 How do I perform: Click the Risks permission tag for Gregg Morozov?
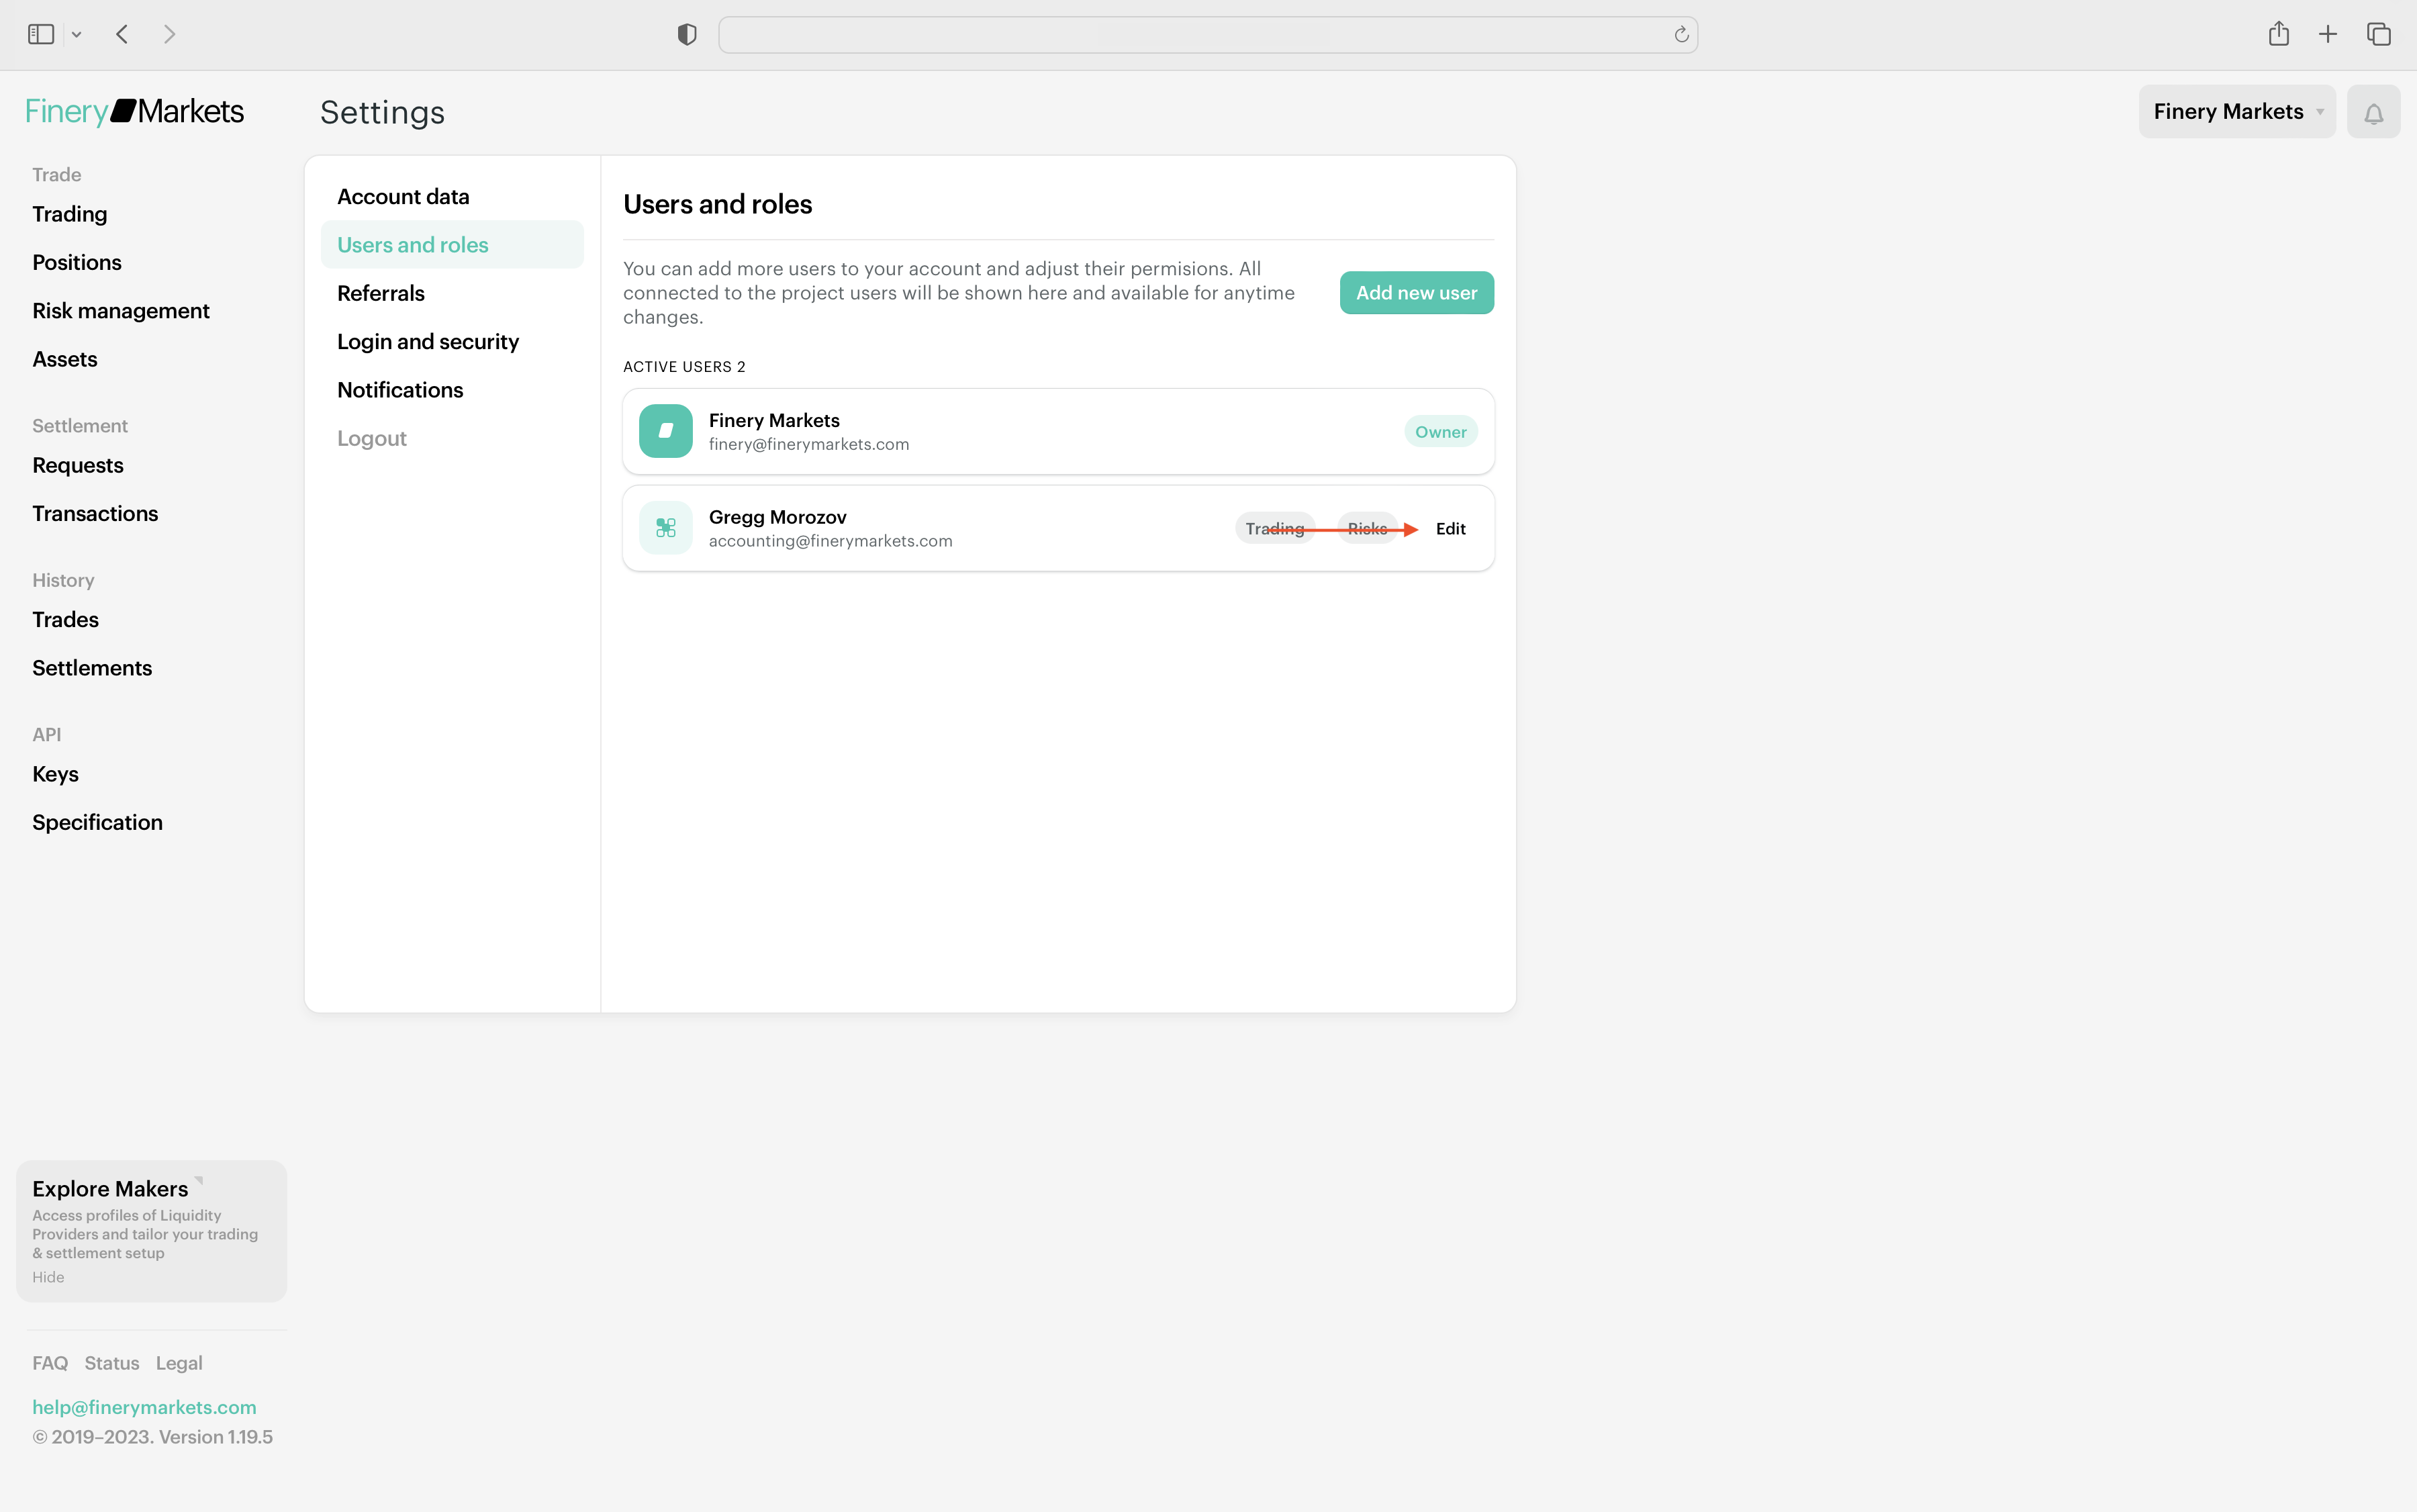(x=1367, y=528)
